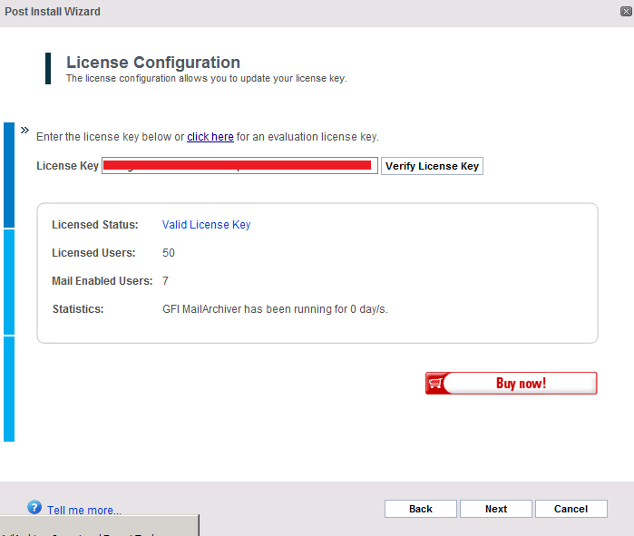This screenshot has height=536, width=634.
Task: Proceed with the Next button
Action: tap(496, 509)
